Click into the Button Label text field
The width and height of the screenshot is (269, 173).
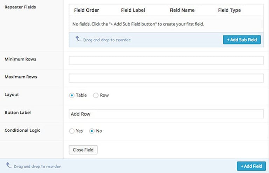tap(166, 114)
